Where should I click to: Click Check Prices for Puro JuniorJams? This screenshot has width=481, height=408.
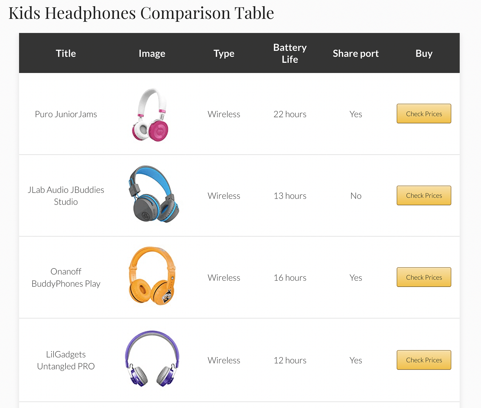424,114
